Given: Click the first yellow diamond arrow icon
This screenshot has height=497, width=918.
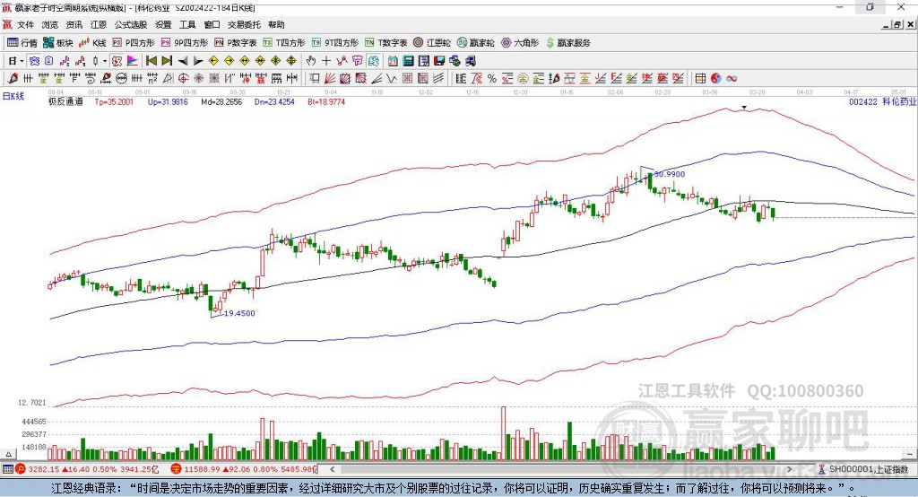Looking at the screenshot, I should click(x=213, y=61).
